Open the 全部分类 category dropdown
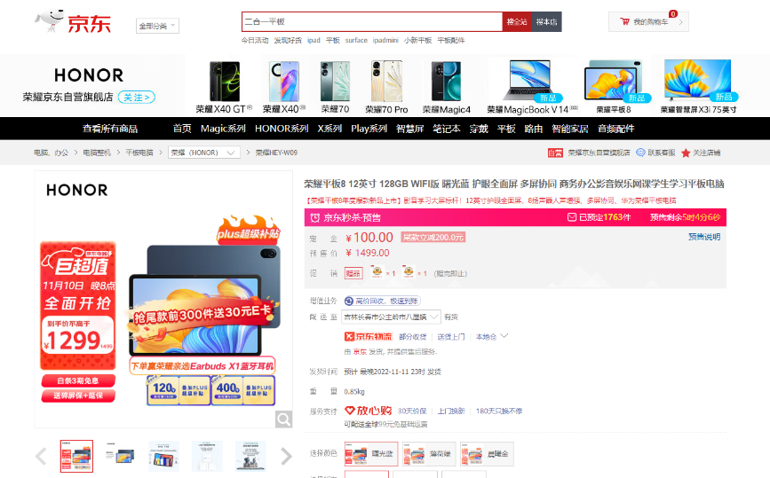 pyautogui.click(x=157, y=26)
